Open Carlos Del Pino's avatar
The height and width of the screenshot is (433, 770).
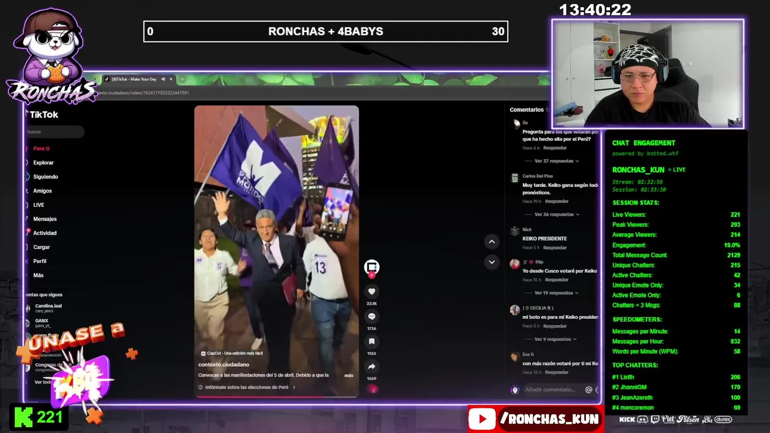coord(514,178)
